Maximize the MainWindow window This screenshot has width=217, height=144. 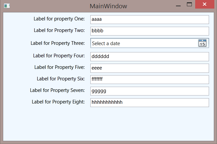click(189, 4)
